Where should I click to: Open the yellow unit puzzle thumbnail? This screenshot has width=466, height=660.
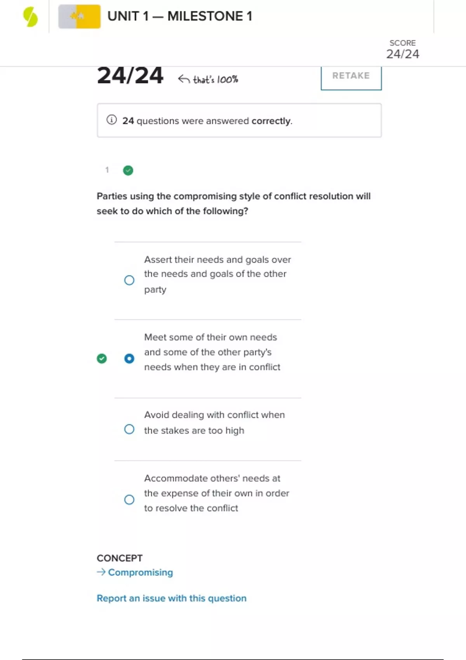80,17
